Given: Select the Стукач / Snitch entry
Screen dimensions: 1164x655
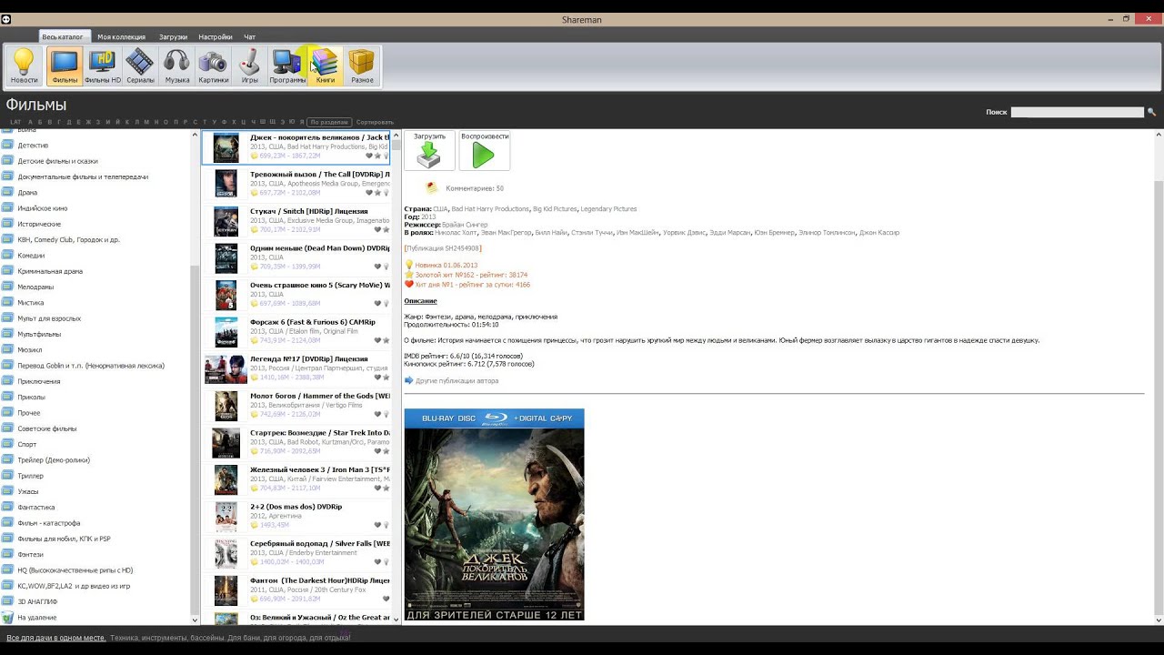Looking at the screenshot, I should tap(296, 220).
